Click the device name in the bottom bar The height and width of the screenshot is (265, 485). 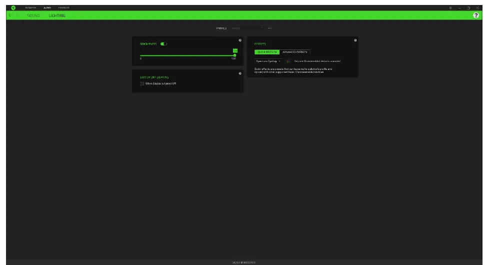coord(243,263)
